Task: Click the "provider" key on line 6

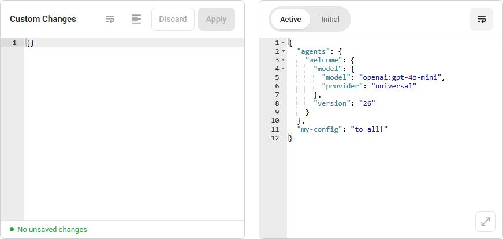Action: [x=342, y=86]
